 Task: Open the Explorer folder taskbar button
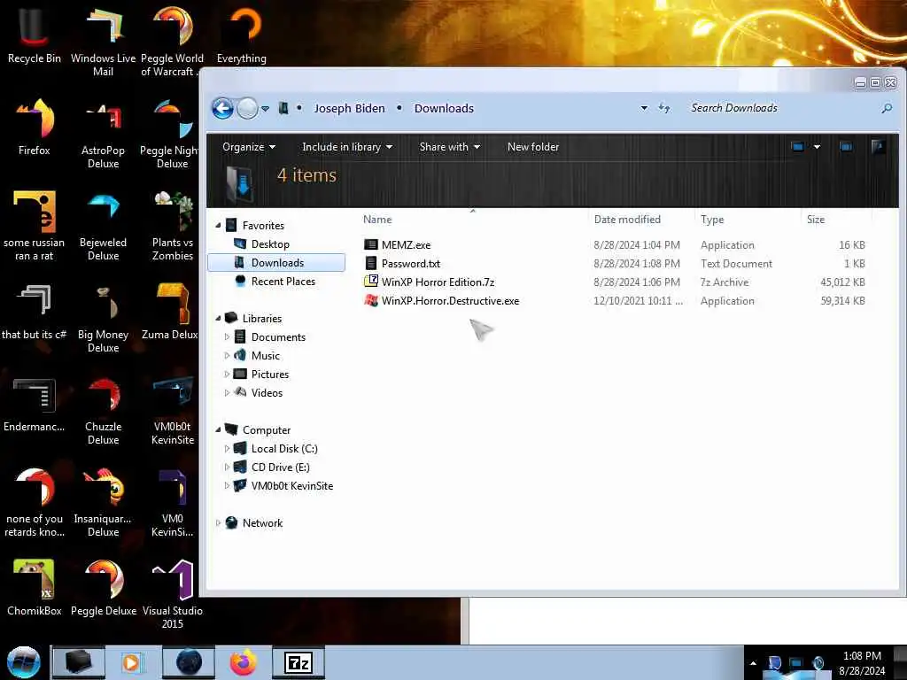(x=79, y=662)
